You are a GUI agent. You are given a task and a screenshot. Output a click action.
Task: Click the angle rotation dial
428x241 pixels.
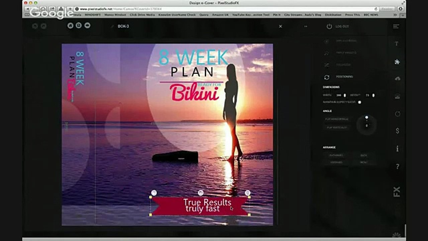coord(366,125)
